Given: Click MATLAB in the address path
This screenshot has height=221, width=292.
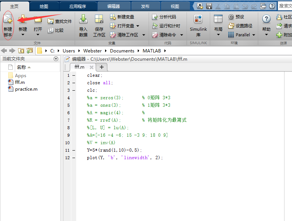Looking at the screenshot, I should point(152,51).
